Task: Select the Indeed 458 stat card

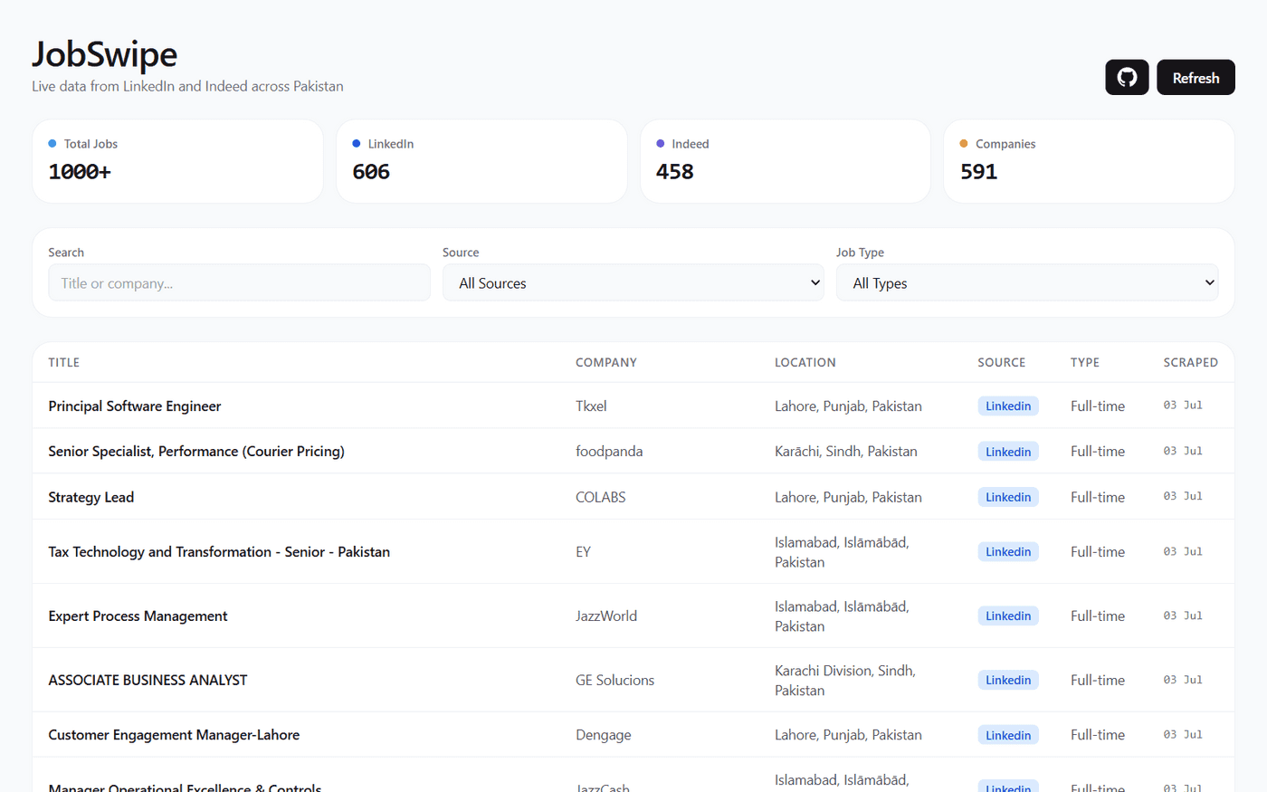Action: [786, 161]
